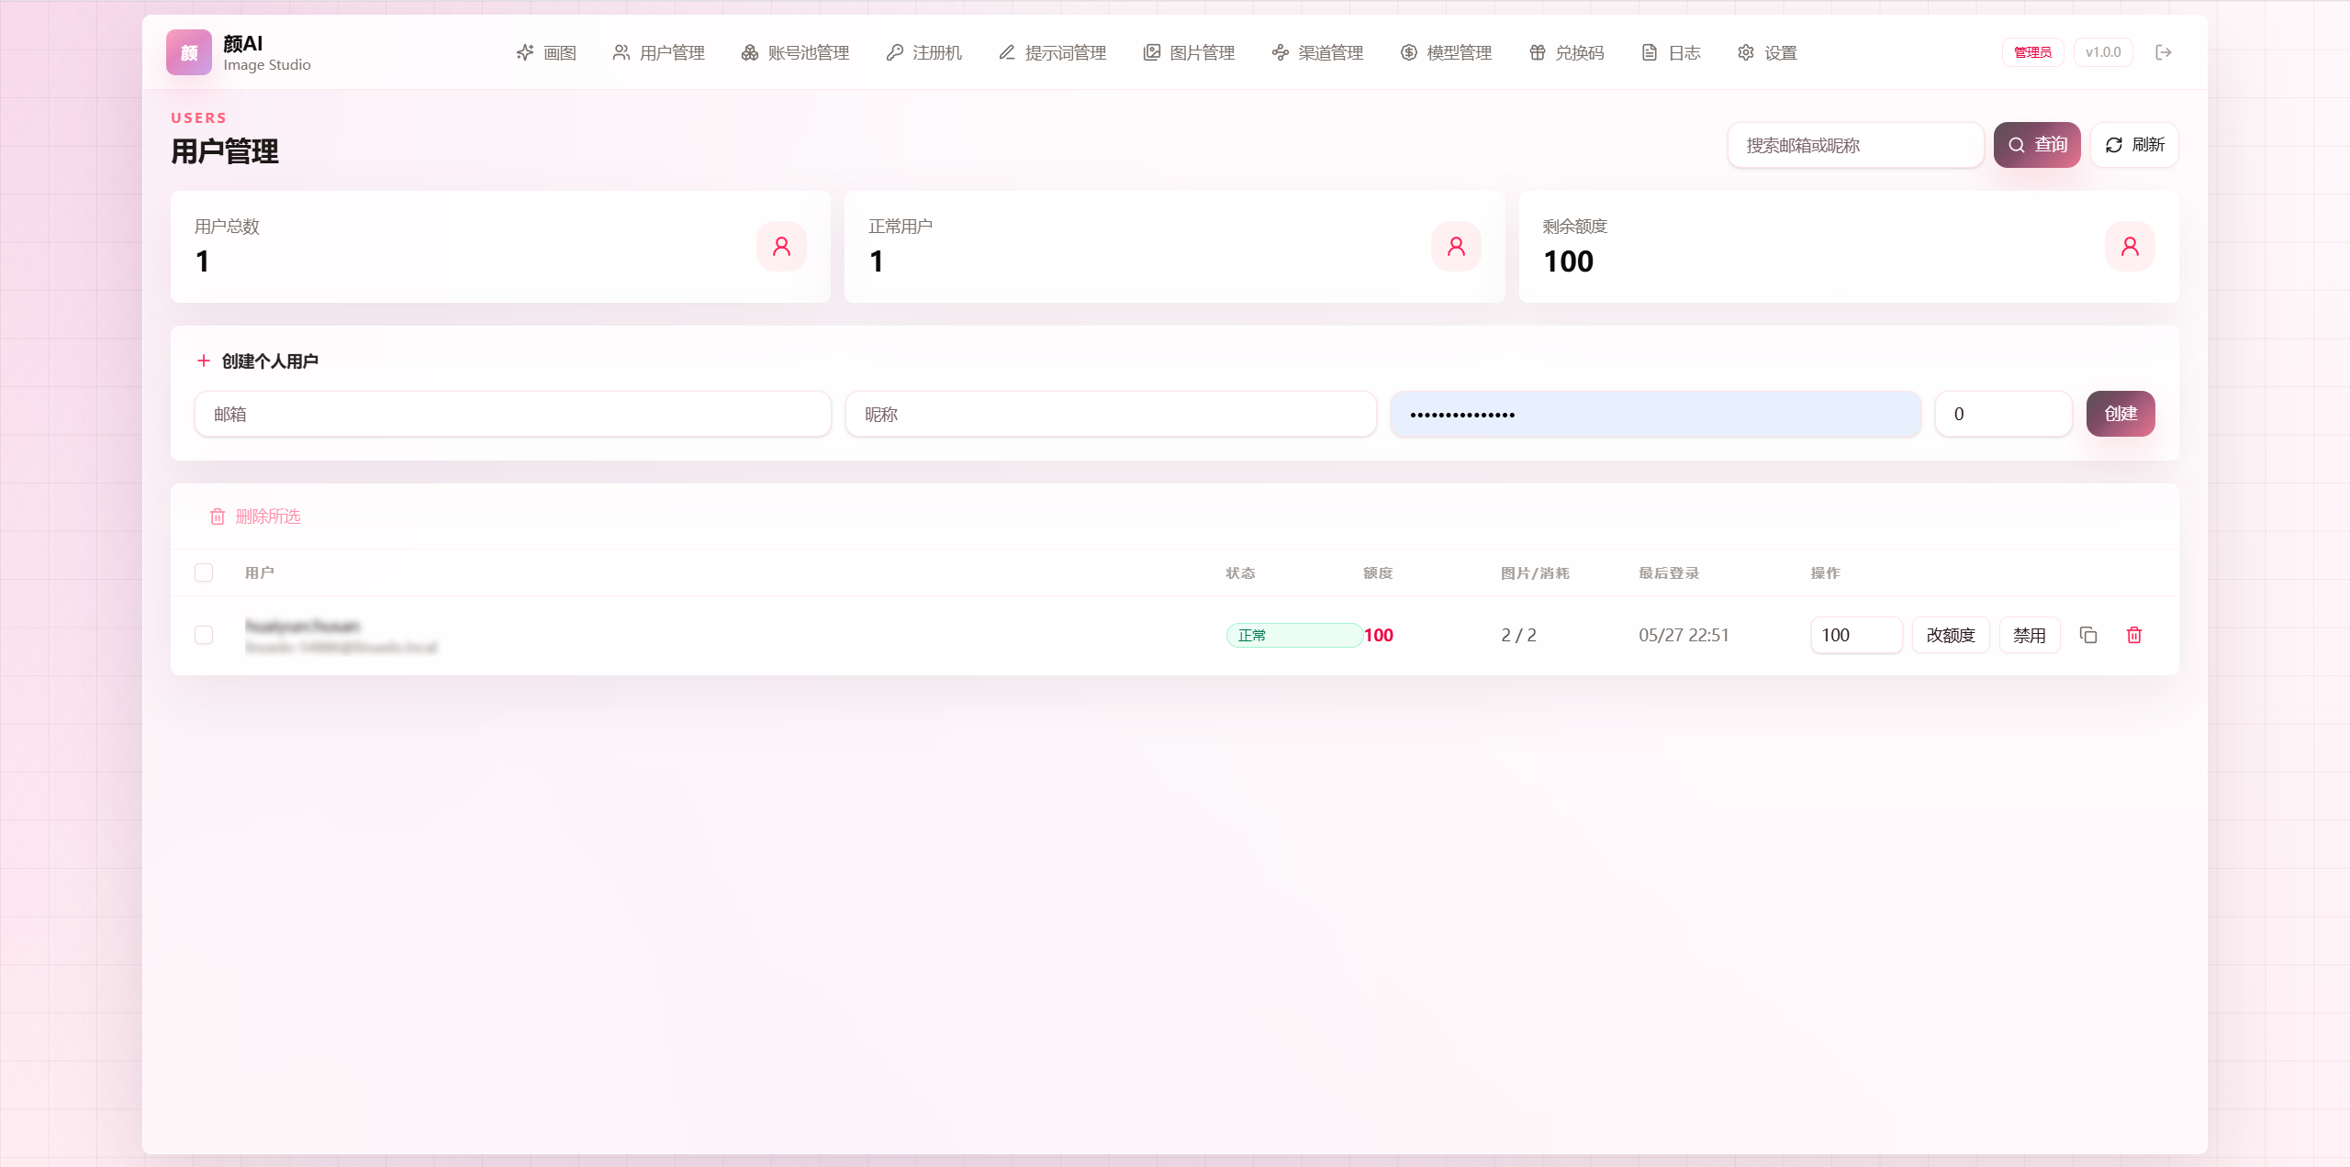Click the 改额度 button
The width and height of the screenshot is (2350, 1167).
click(1951, 635)
